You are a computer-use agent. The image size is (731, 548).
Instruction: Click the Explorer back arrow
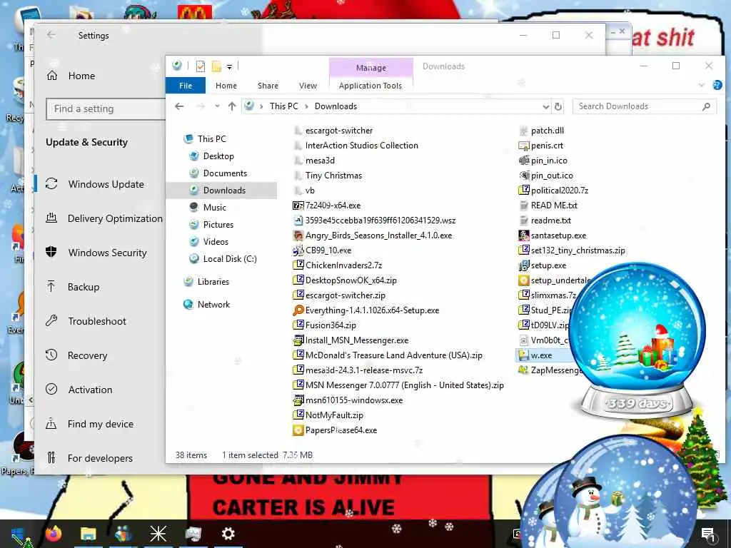coord(179,106)
